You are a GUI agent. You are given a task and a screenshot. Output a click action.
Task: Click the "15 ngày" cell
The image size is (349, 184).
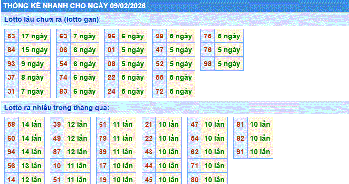pos(35,50)
